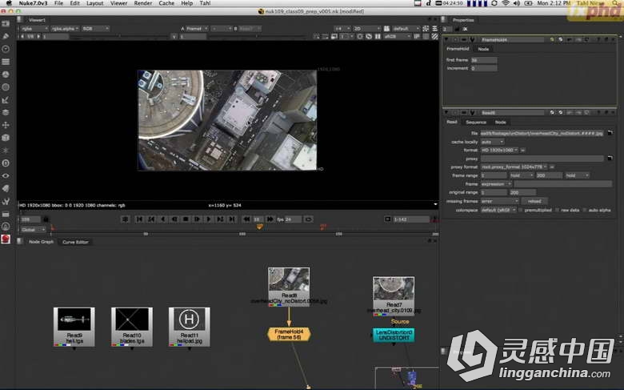Open the Keyer nodes icon
Image resolution: width=624 pixels, height=390 pixels.
click(x=6, y=100)
